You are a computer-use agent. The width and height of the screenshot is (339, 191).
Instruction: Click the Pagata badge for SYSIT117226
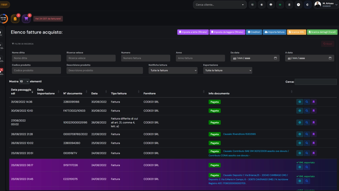pyautogui.click(x=215, y=165)
